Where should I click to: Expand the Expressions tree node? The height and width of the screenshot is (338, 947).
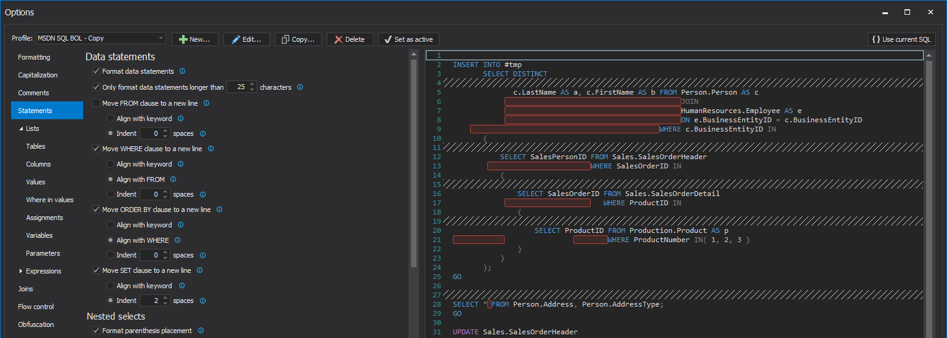tap(21, 271)
